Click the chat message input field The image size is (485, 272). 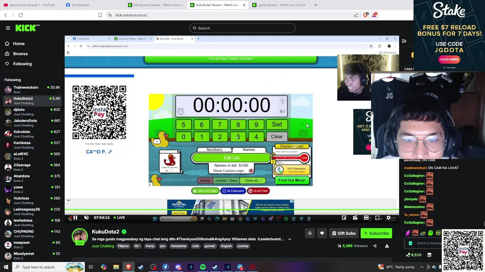coord(424,243)
